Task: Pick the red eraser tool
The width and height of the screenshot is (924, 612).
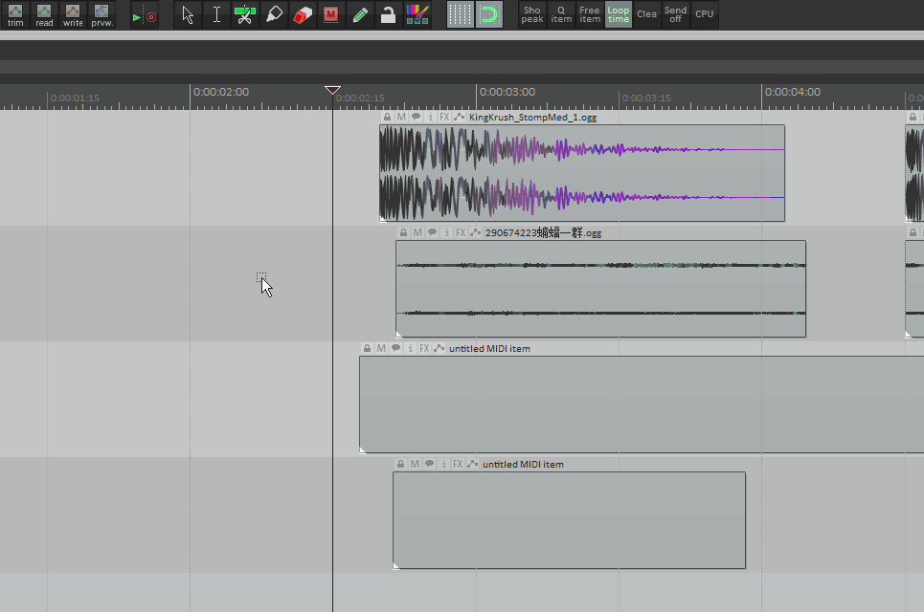Action: 303,14
